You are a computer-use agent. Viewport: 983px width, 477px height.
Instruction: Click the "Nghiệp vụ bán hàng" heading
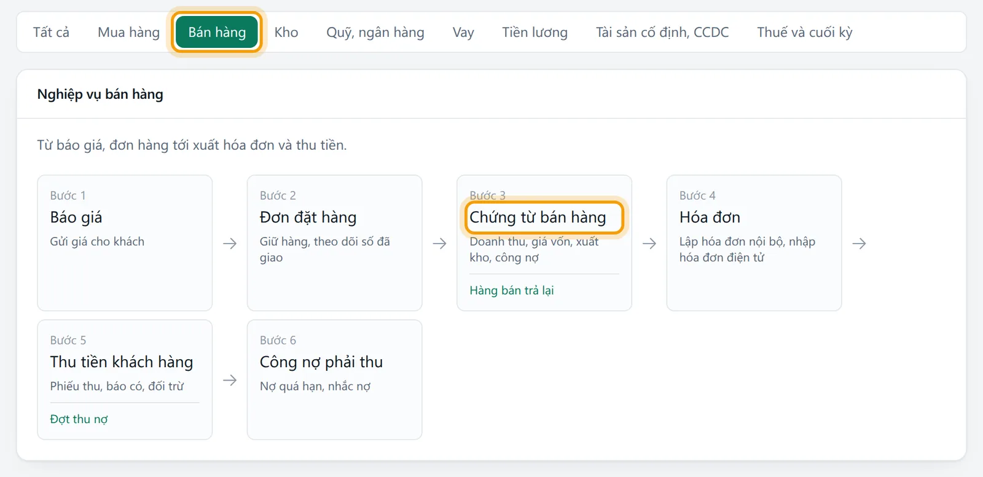[100, 94]
